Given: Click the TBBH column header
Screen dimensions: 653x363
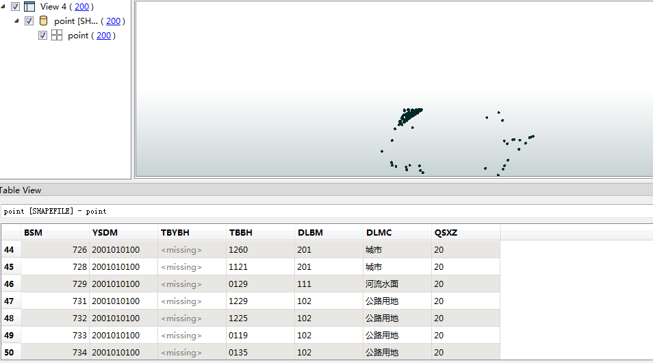Looking at the screenshot, I should [x=261, y=233].
